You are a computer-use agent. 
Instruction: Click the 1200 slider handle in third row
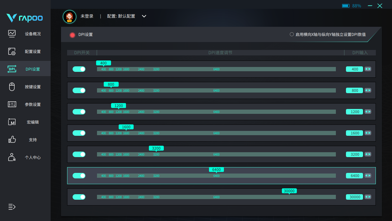119,106
